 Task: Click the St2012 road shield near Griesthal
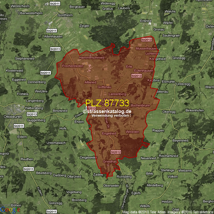click(x=115, y=152)
